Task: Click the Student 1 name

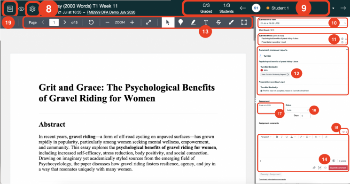Action: click(x=280, y=8)
